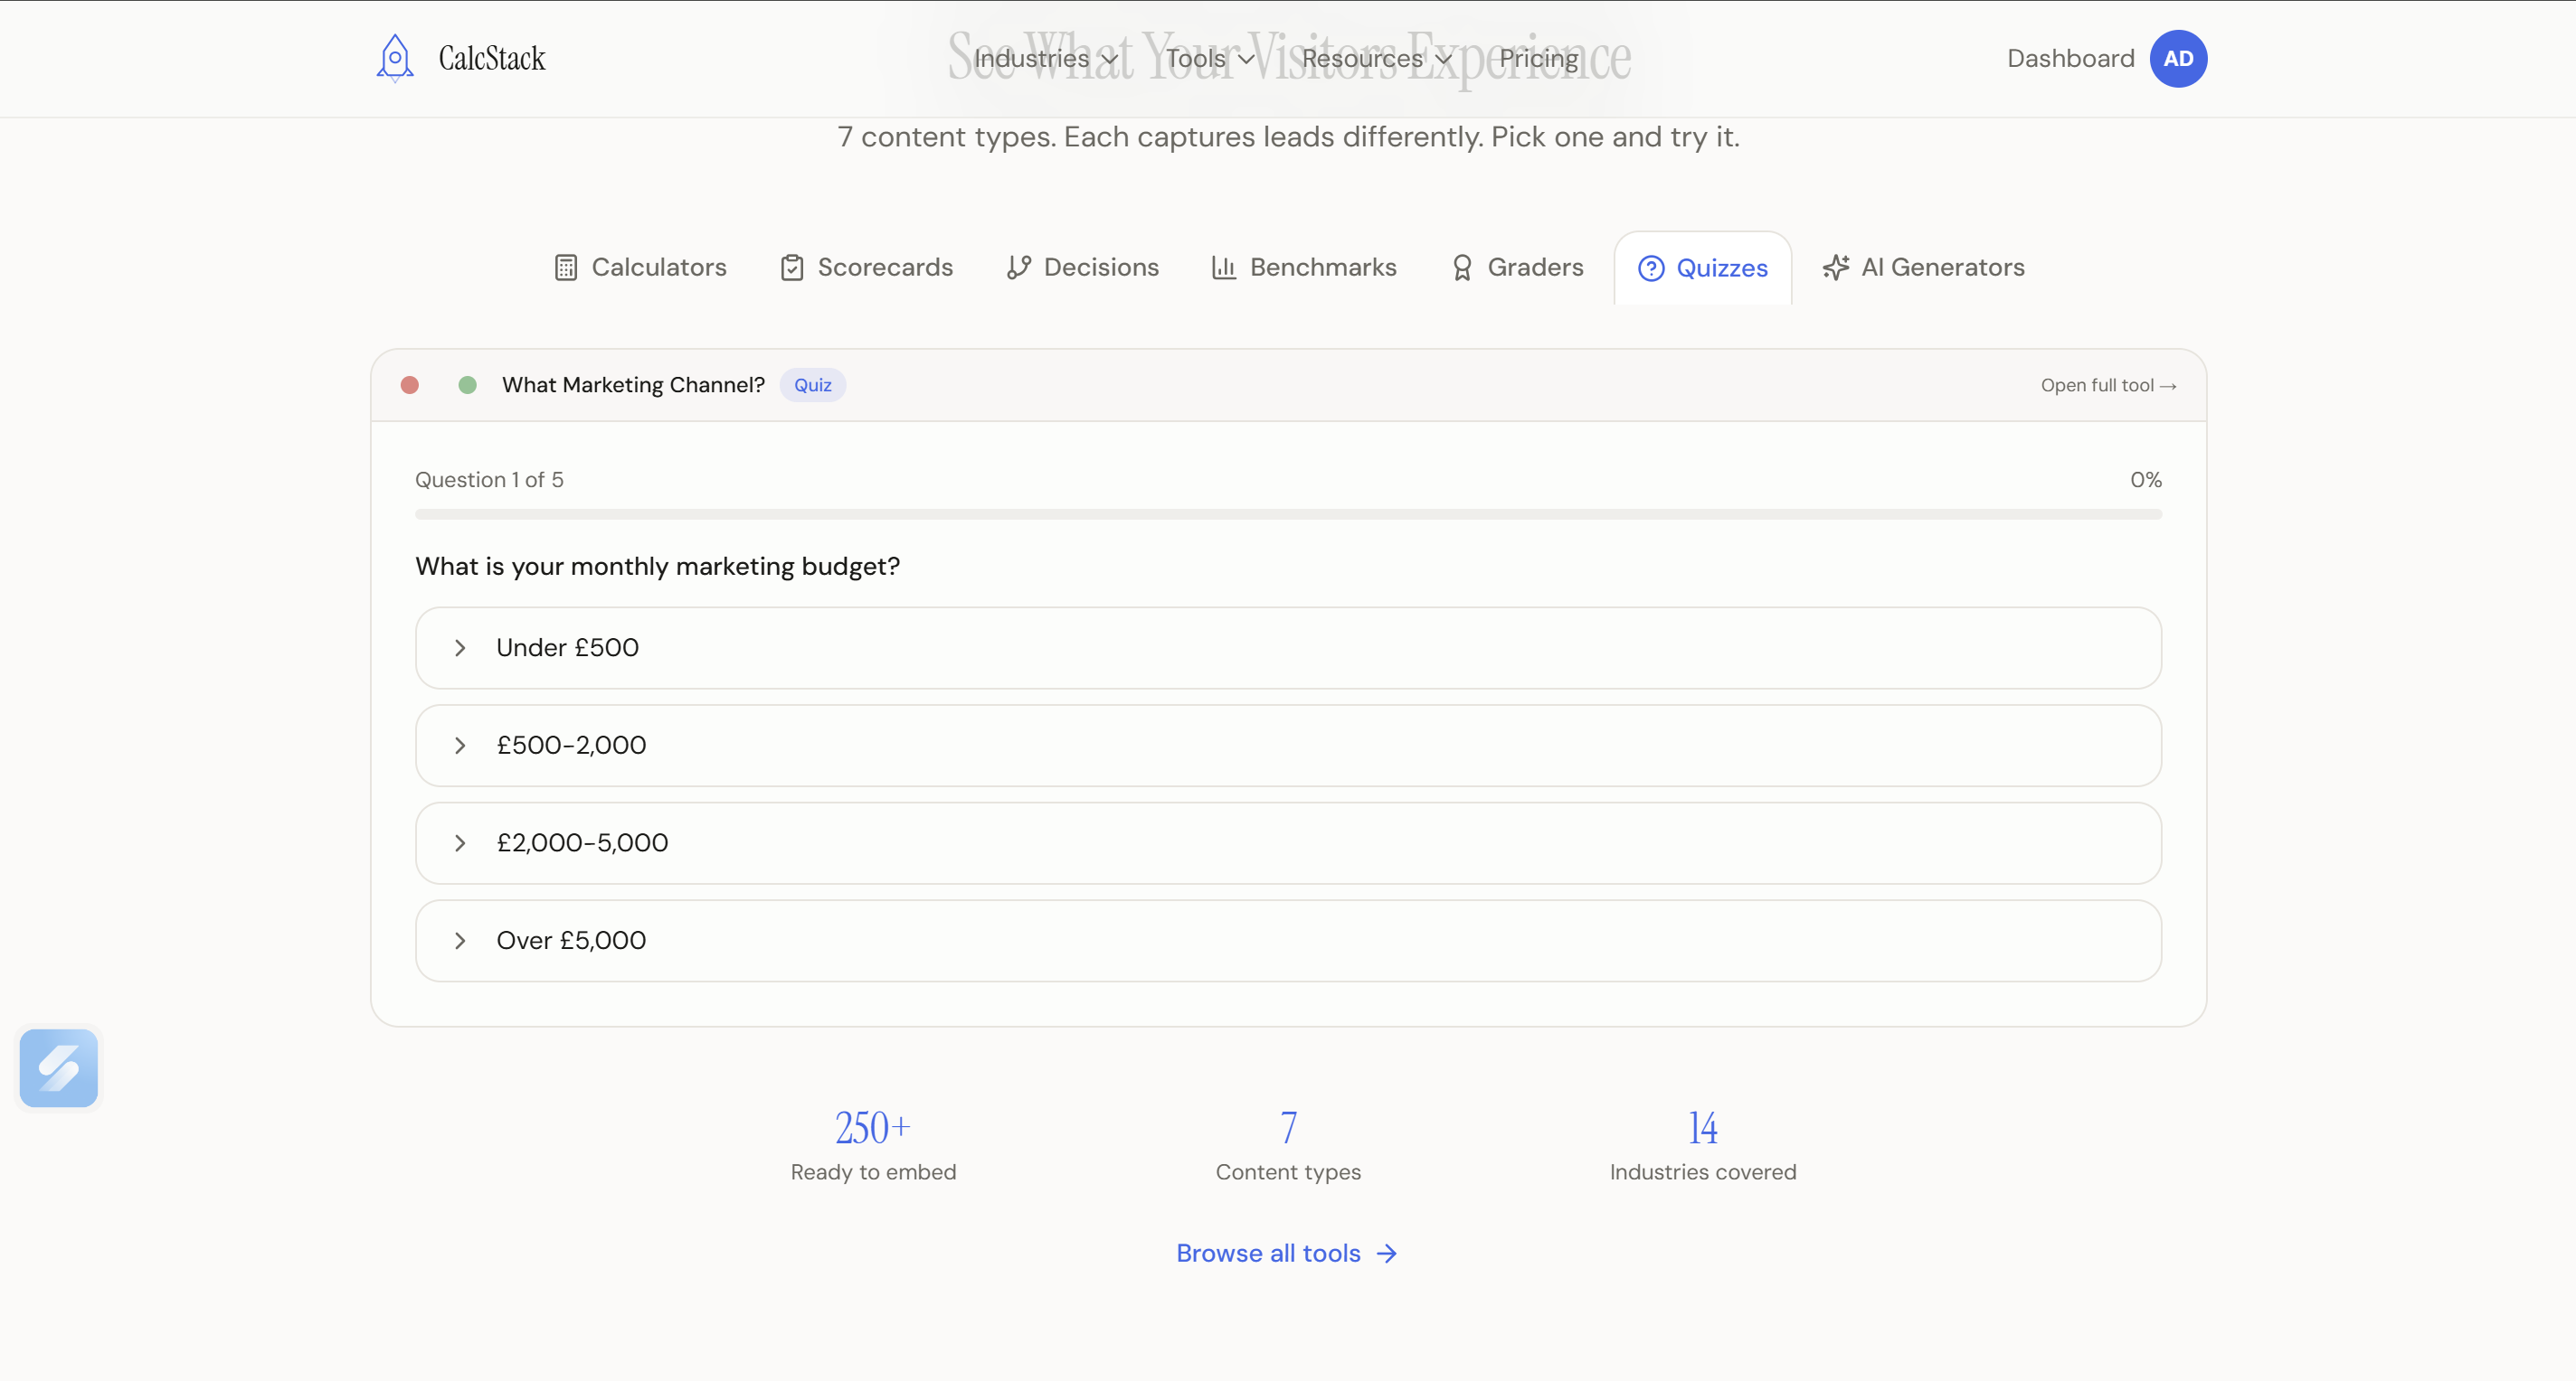Click the Calculators tab calculator icon
Screen dimensions: 2576x1381
[566, 268]
